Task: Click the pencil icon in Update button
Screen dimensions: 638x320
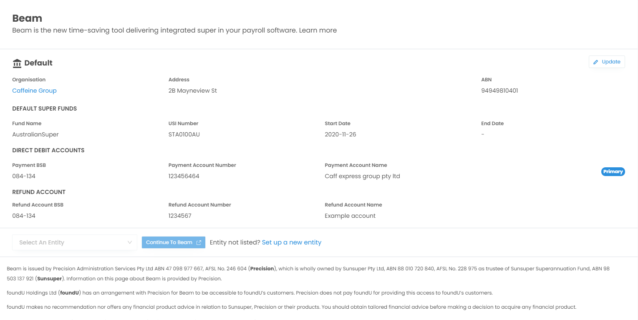Action: (x=596, y=62)
